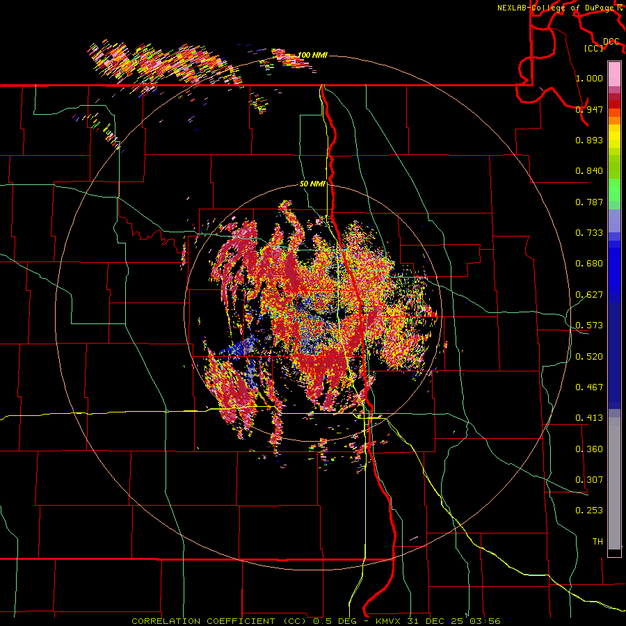Select the 0.680 value on the color scale

[589, 264]
